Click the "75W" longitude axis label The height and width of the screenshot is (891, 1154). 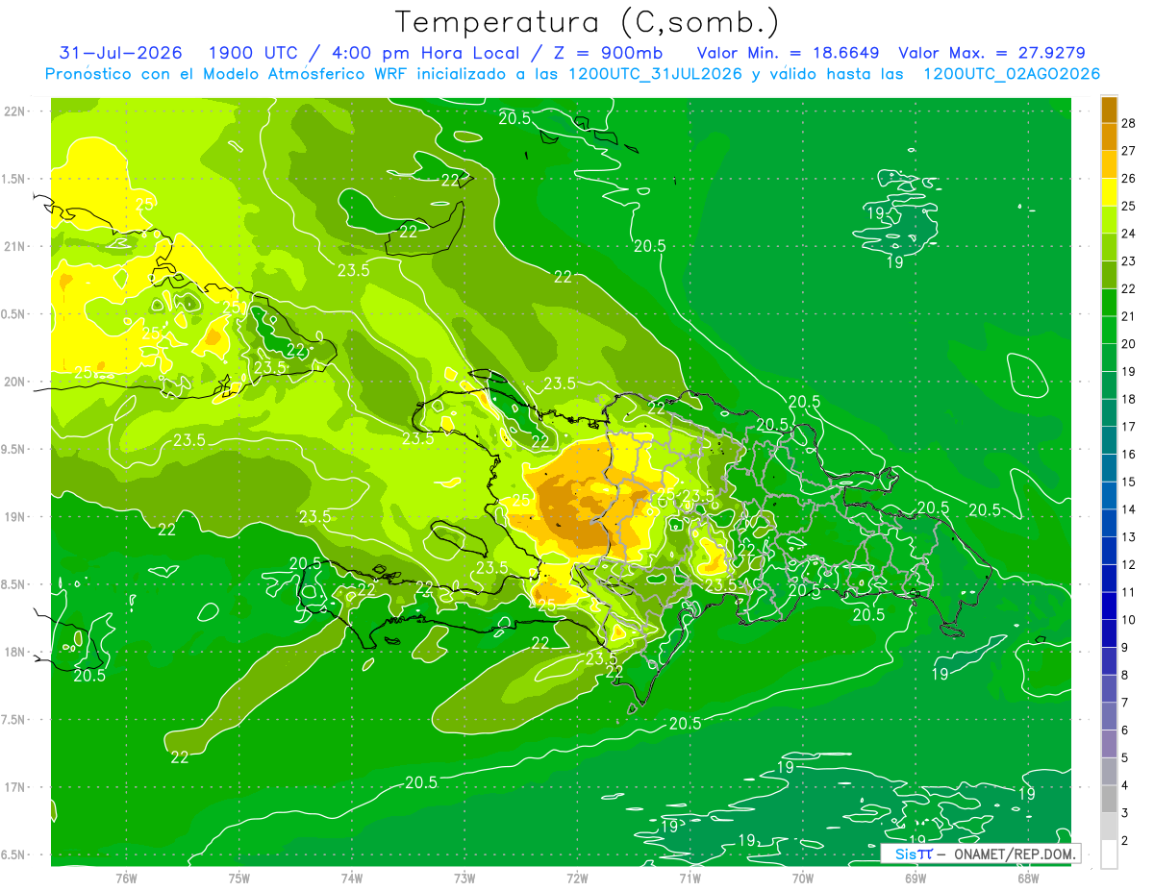click(x=239, y=879)
